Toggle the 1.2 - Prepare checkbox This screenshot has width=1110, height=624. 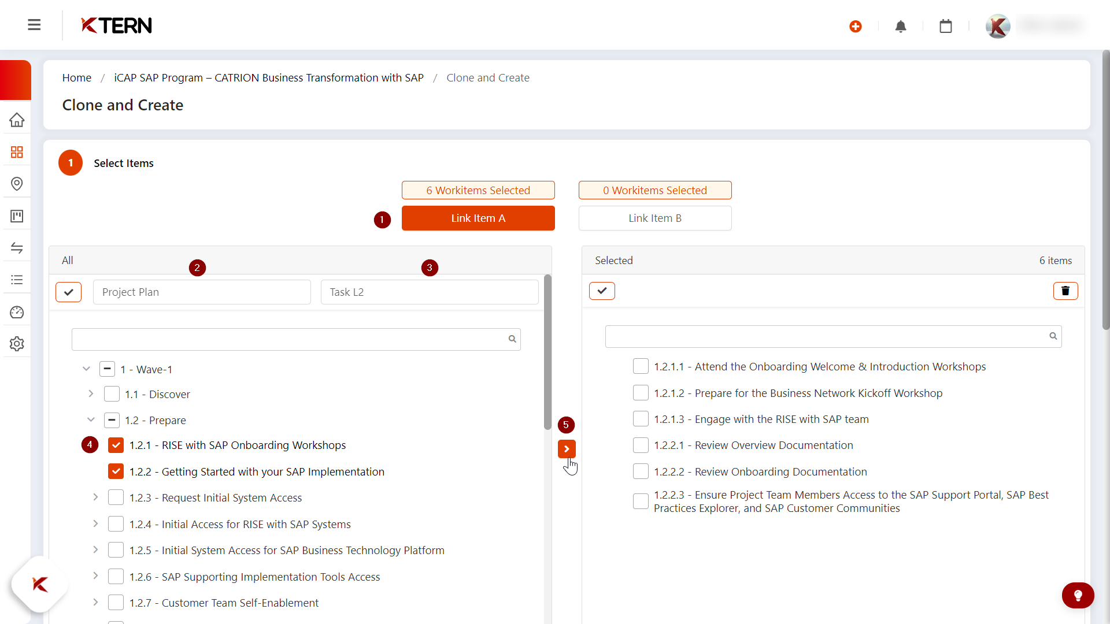pyautogui.click(x=112, y=420)
